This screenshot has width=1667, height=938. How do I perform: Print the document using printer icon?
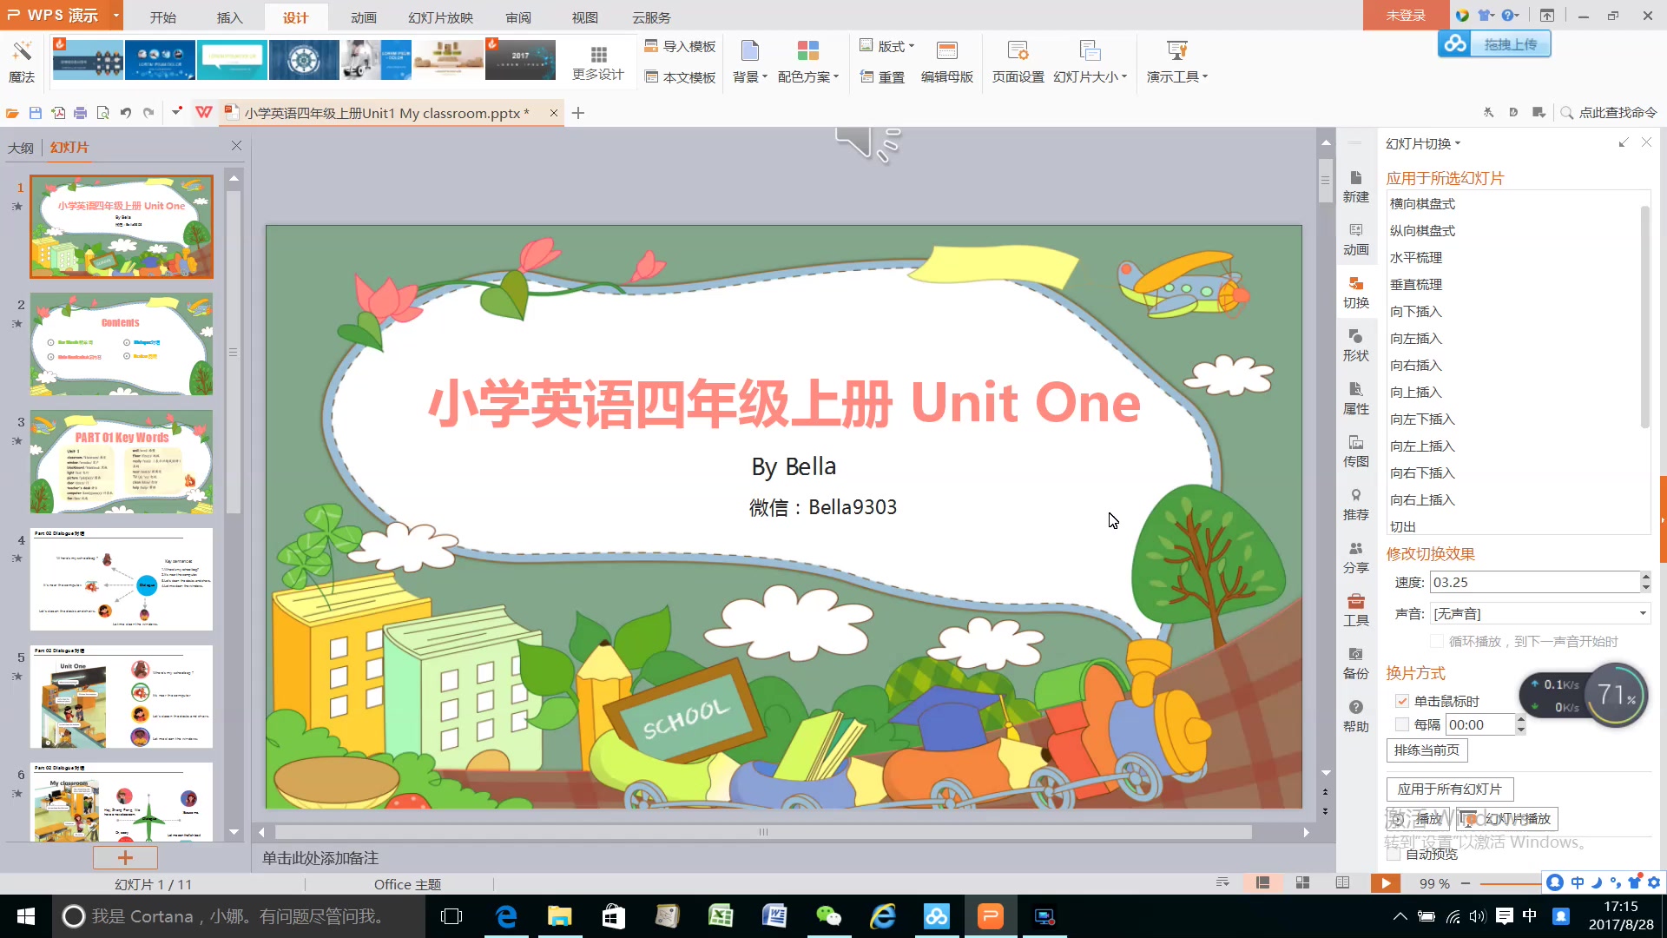point(80,113)
